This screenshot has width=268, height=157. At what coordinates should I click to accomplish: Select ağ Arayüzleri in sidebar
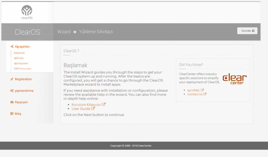point(21,63)
